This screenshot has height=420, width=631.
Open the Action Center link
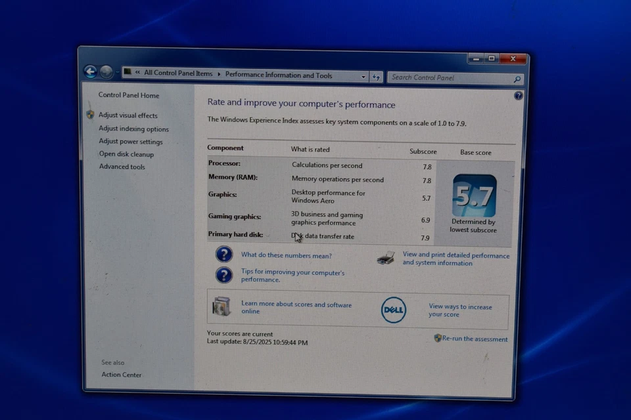point(121,374)
